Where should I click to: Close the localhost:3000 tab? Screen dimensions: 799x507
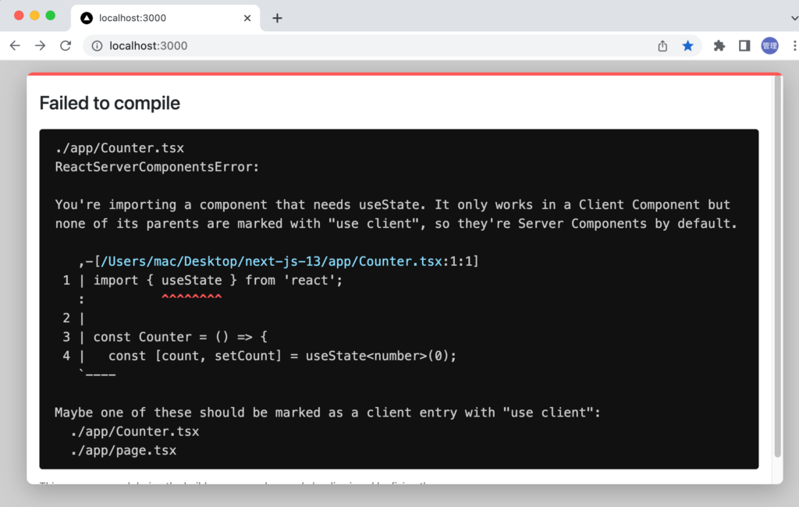click(247, 17)
